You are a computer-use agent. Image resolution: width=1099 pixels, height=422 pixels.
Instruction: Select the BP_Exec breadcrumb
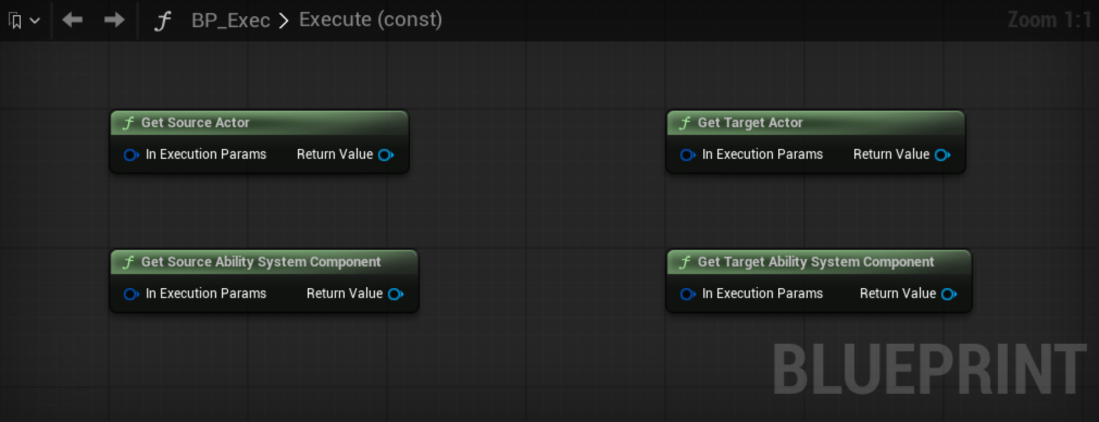(230, 20)
